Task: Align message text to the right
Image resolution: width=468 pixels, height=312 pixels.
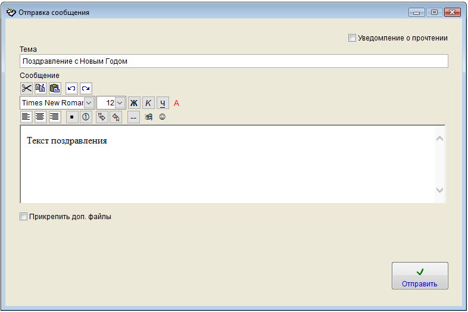Action: point(55,117)
